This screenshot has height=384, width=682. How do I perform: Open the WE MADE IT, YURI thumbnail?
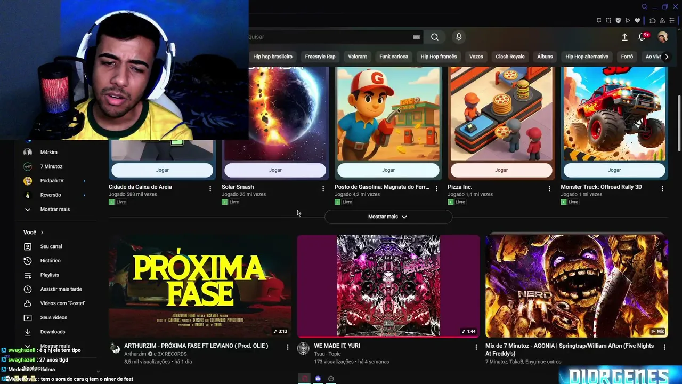coord(388,286)
